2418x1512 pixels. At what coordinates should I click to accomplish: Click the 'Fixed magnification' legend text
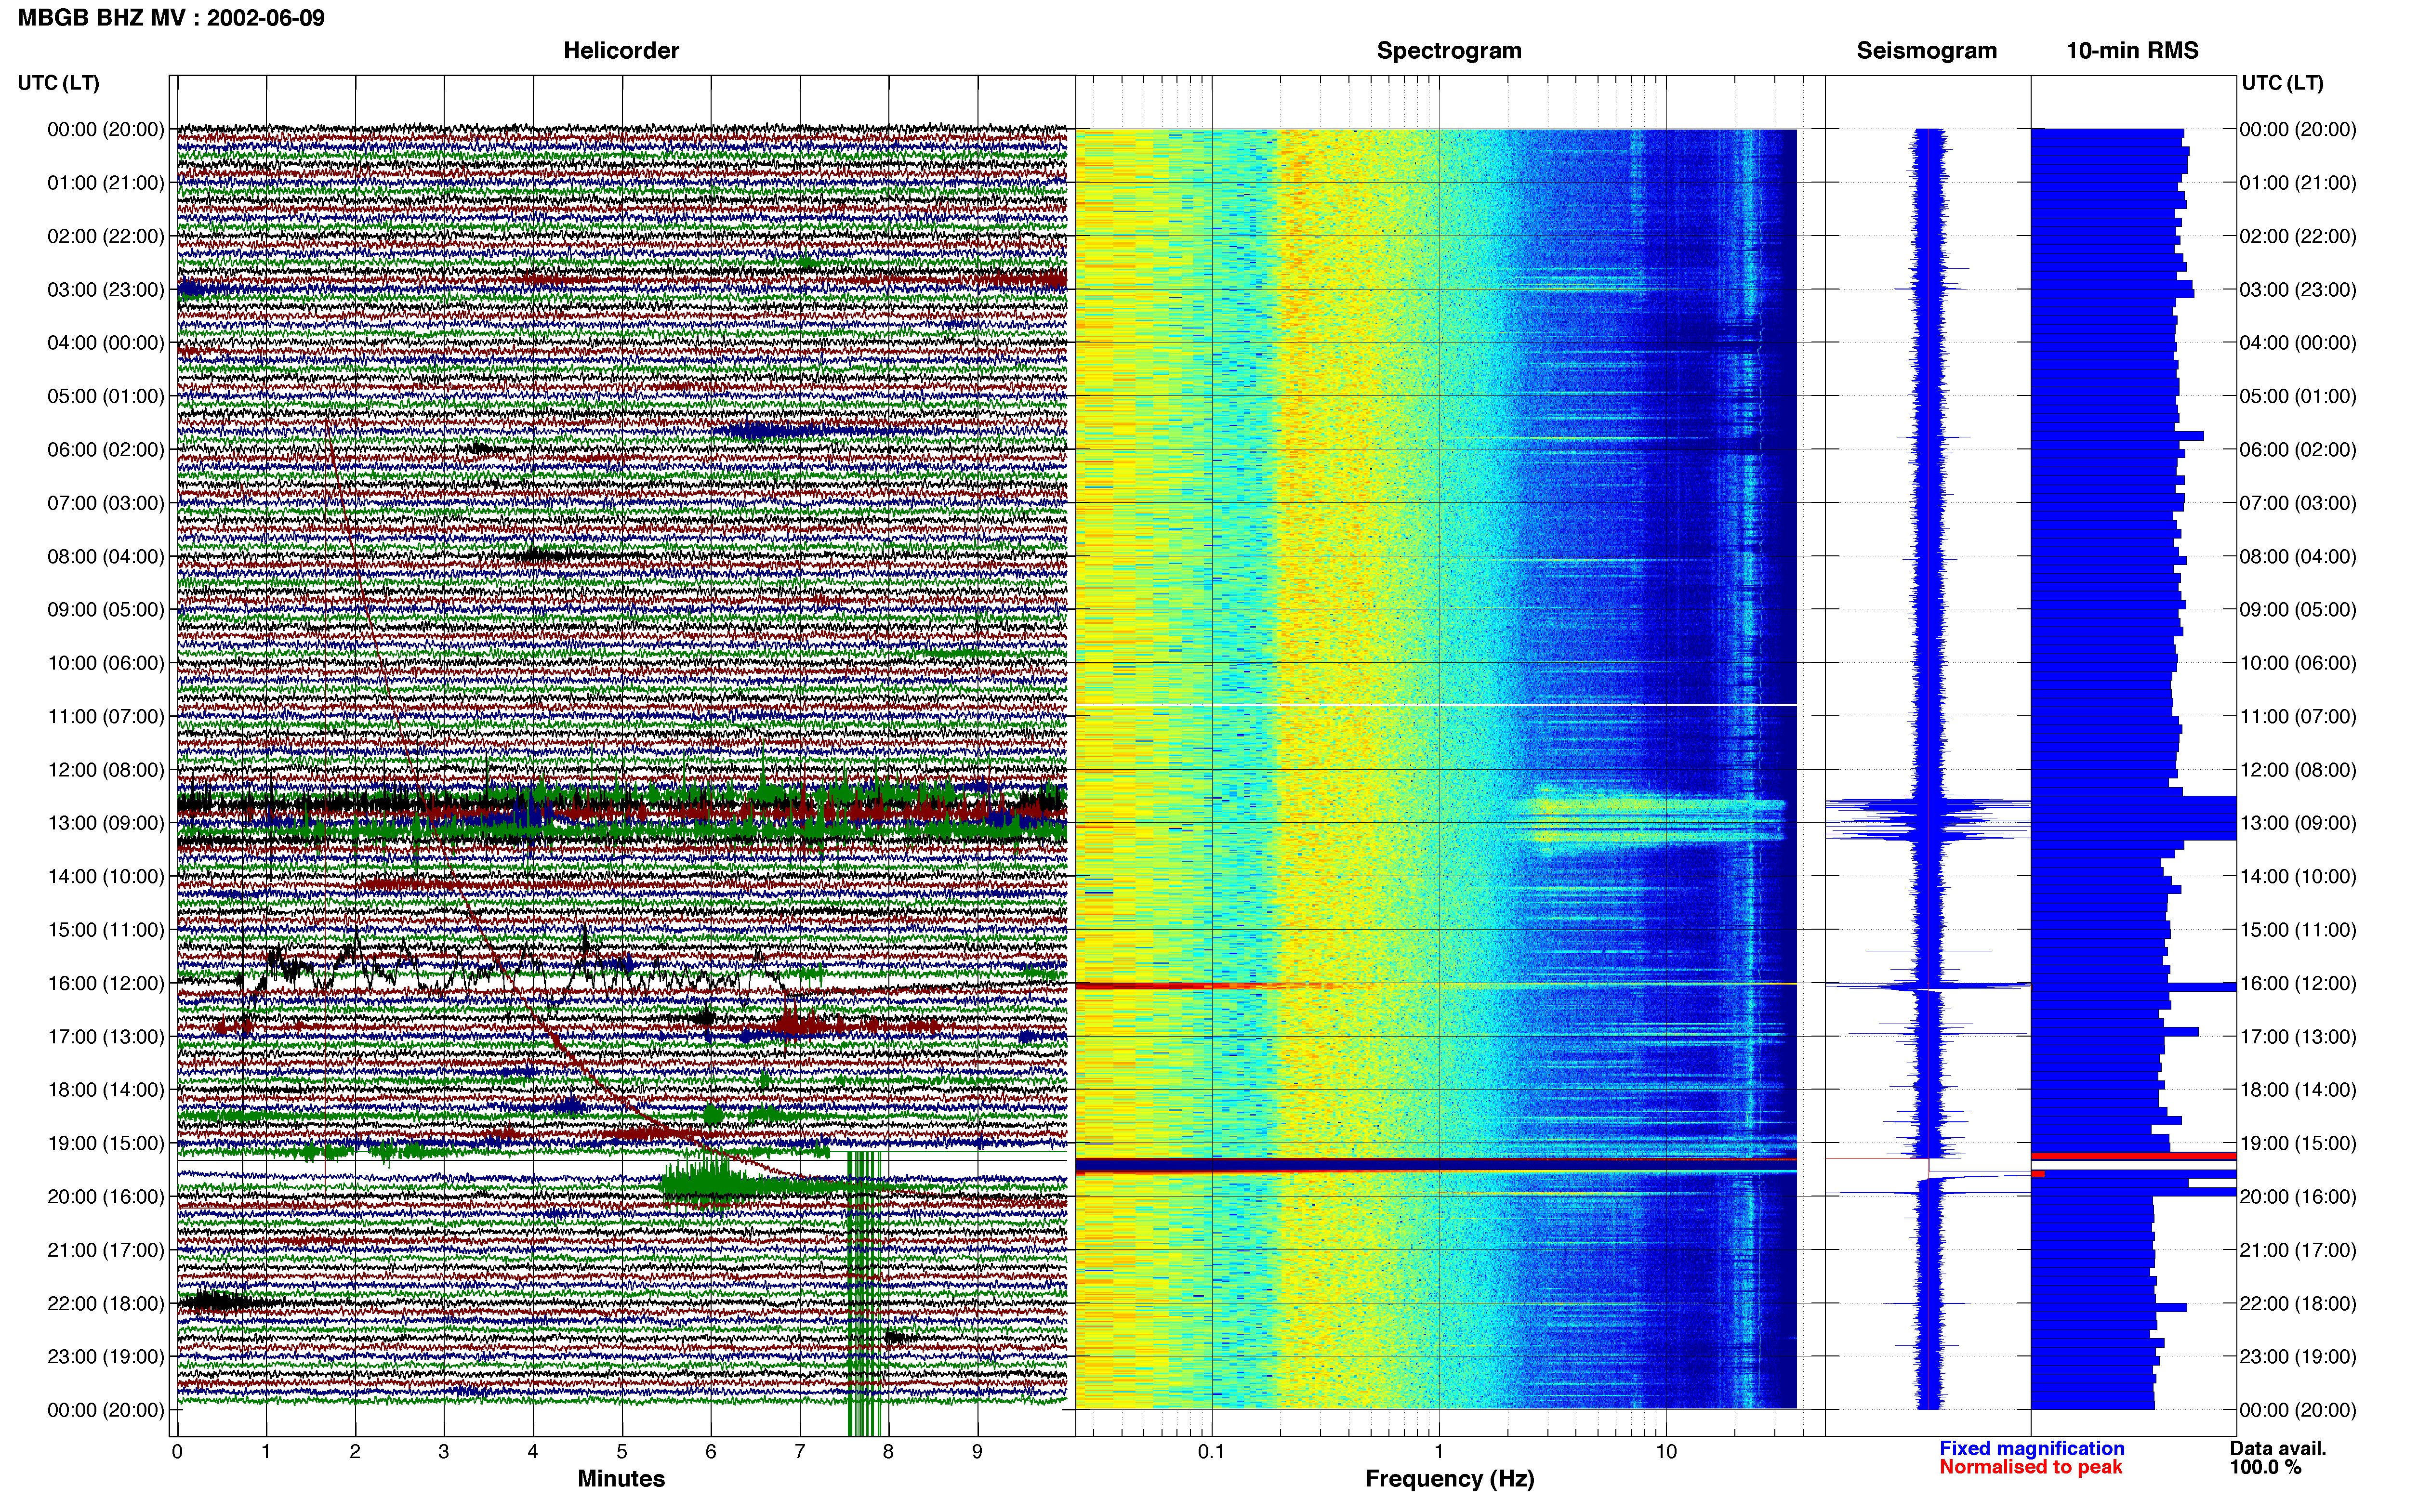click(x=2032, y=1448)
